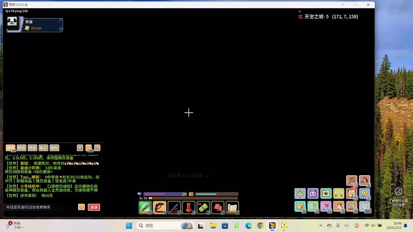Open the quest scroll with quill icon
This screenshot has width=413, height=232.
pos(351,193)
